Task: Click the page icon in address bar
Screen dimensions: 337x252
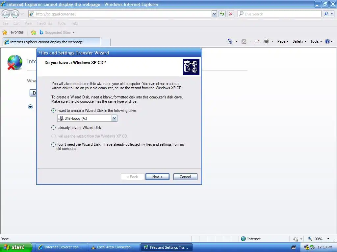Action: tap(32, 14)
